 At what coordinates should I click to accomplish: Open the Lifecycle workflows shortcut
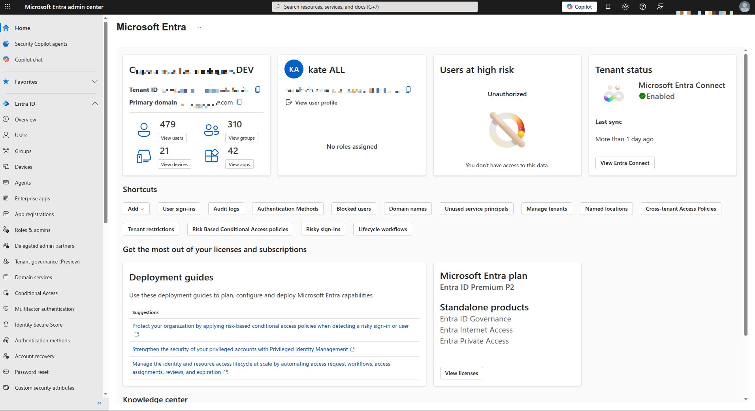382,229
